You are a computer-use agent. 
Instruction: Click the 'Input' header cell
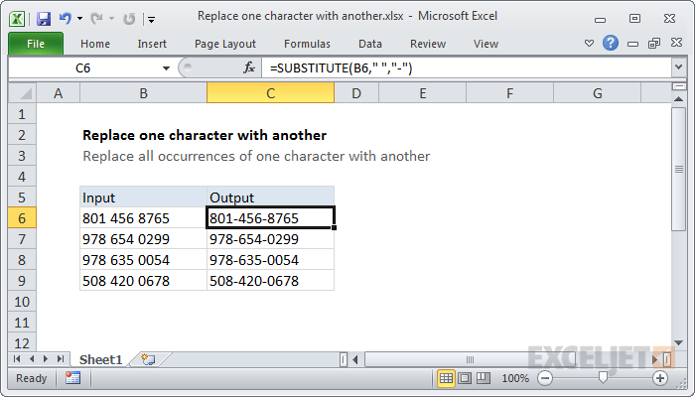click(143, 198)
